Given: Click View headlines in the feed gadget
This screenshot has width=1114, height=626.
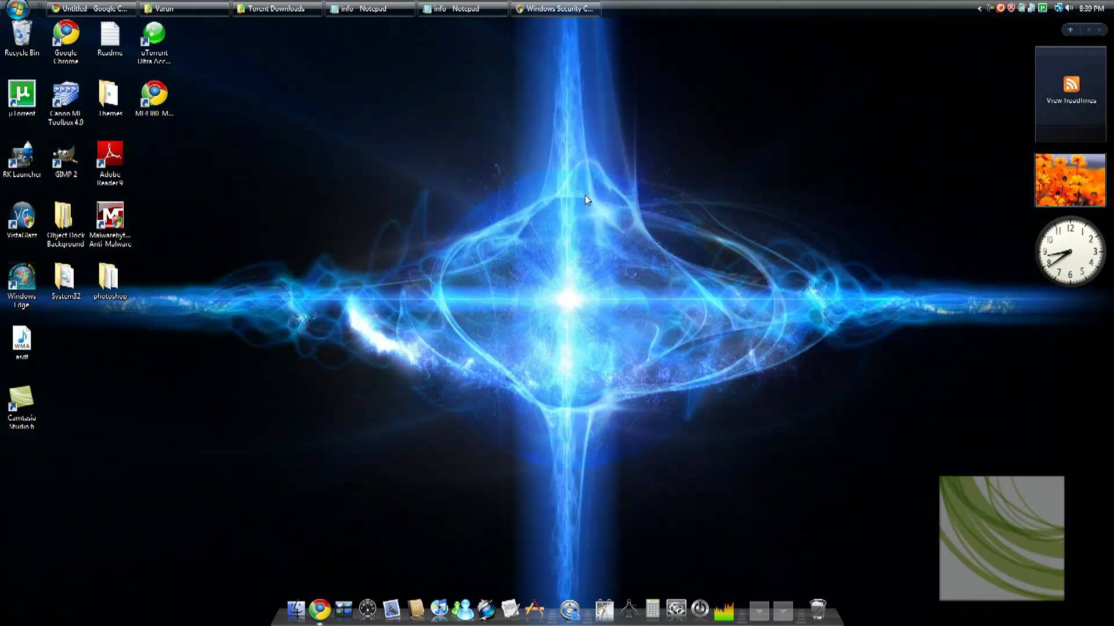Looking at the screenshot, I should click(1071, 100).
